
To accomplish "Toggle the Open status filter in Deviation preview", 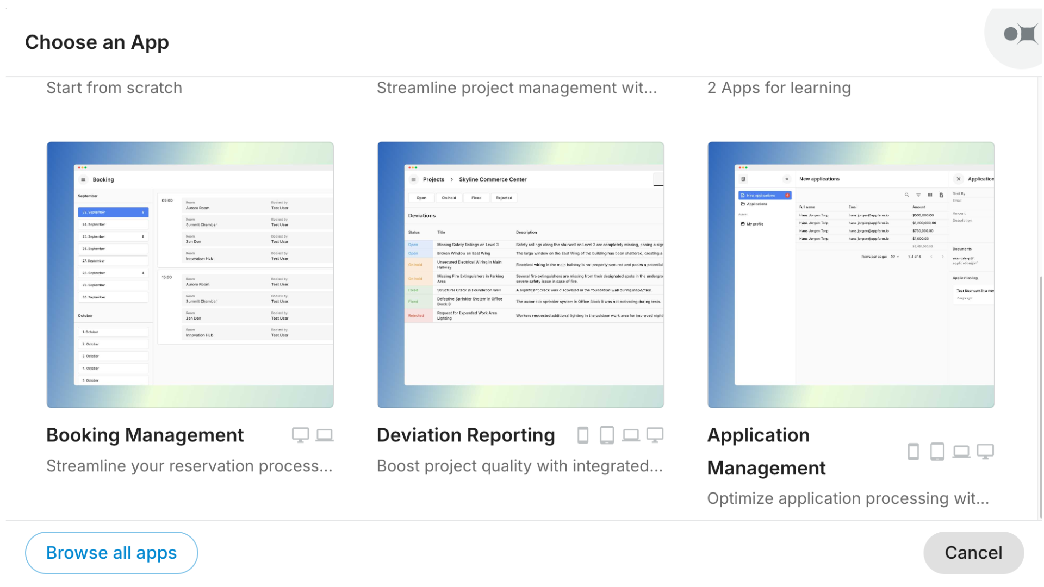I will coord(421,198).
